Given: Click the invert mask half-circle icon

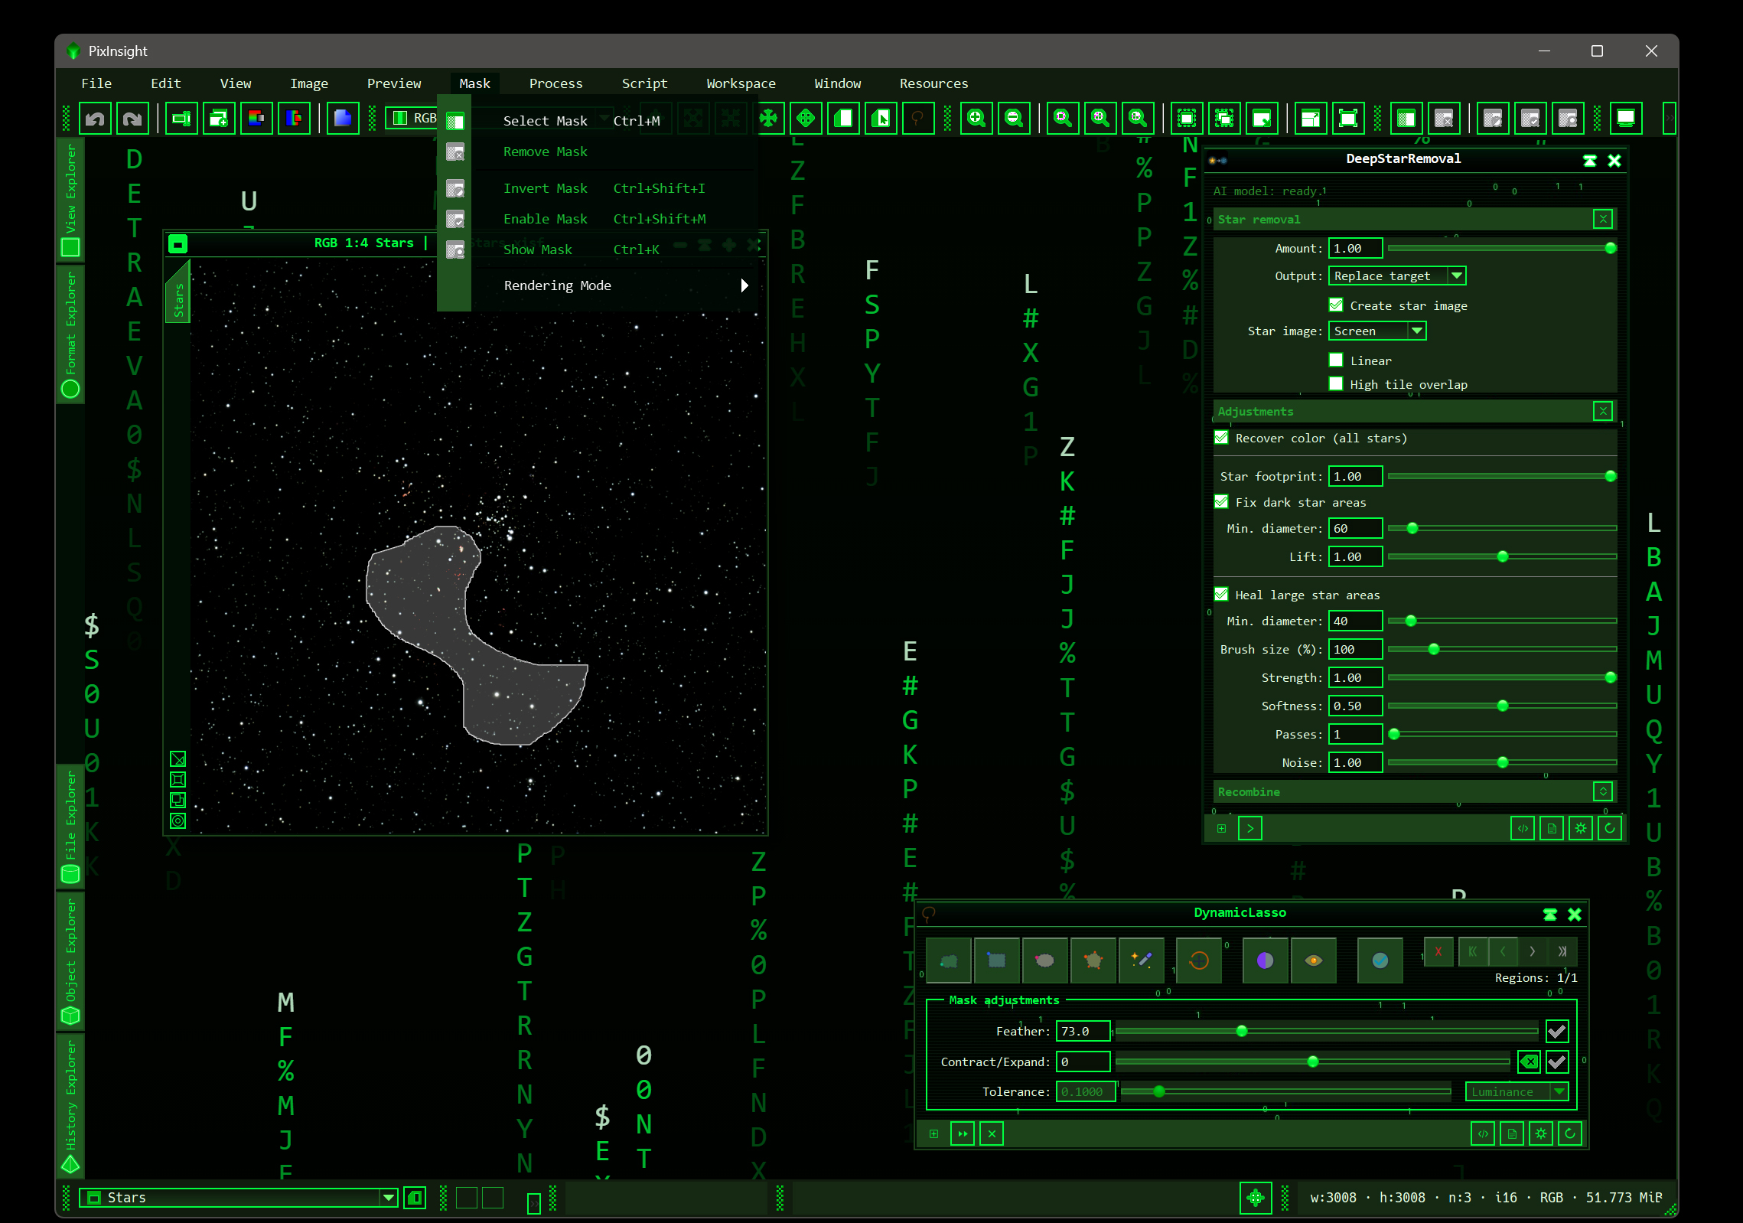Looking at the screenshot, I should 1265,960.
